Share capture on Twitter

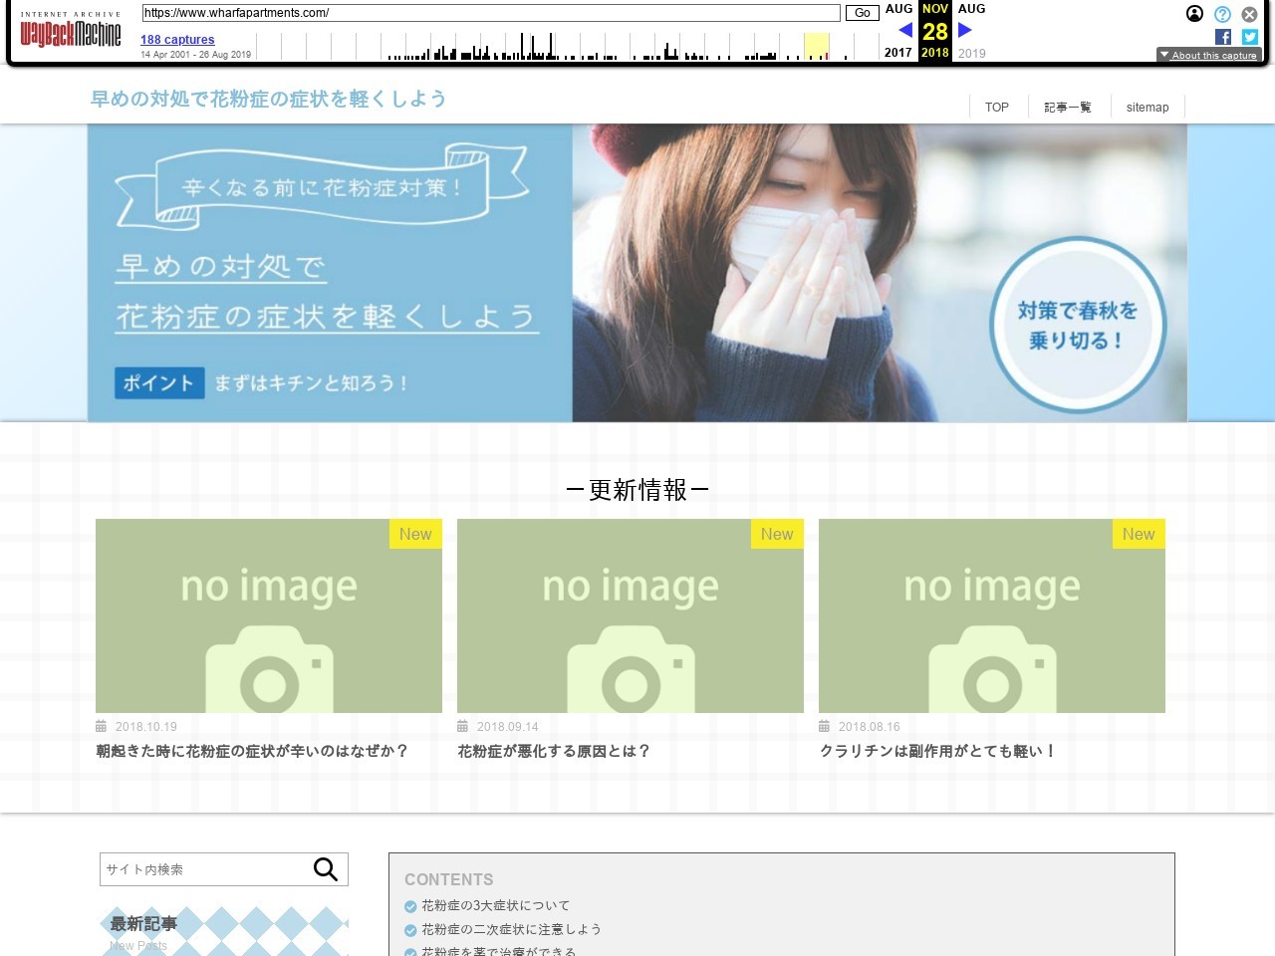click(x=1249, y=37)
